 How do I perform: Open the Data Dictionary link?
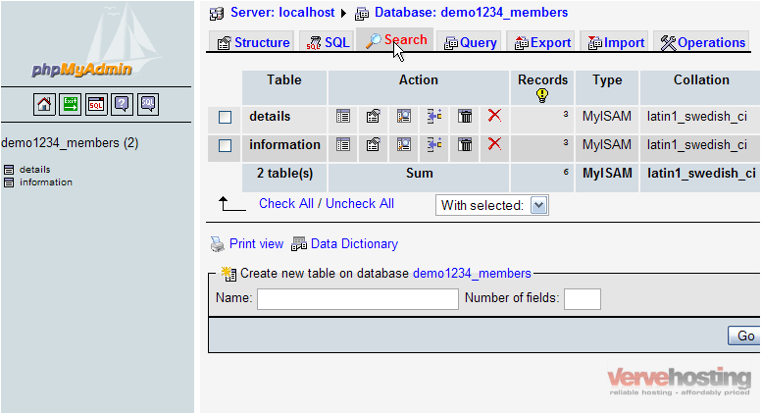[354, 243]
